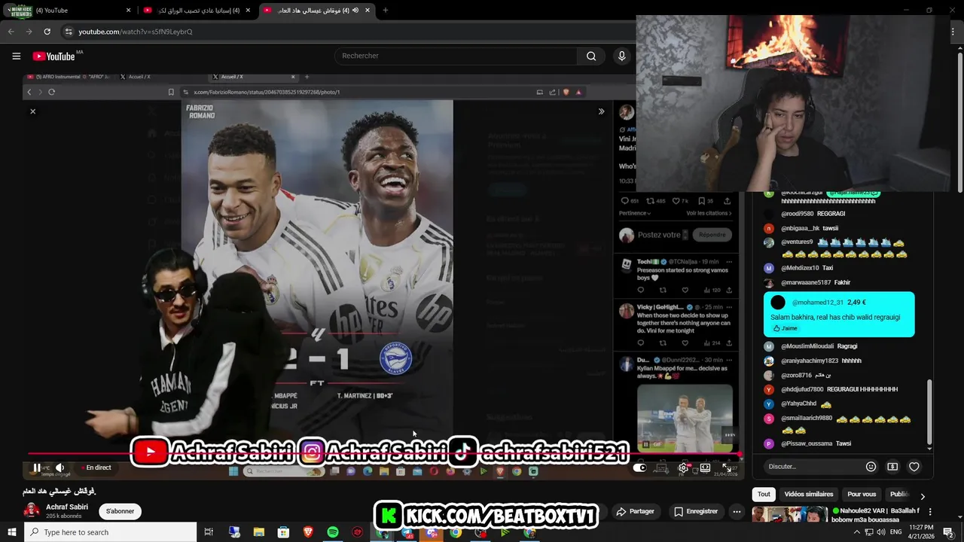This screenshot has width=964, height=542.
Task: Open @Mehdizex10 chat author
Action: click(x=800, y=268)
